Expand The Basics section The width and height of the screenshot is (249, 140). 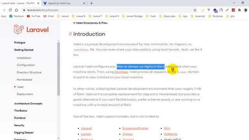(x=21, y=110)
